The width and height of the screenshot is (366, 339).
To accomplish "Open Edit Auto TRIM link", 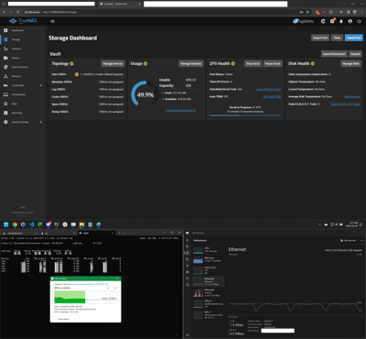I will click(x=272, y=96).
